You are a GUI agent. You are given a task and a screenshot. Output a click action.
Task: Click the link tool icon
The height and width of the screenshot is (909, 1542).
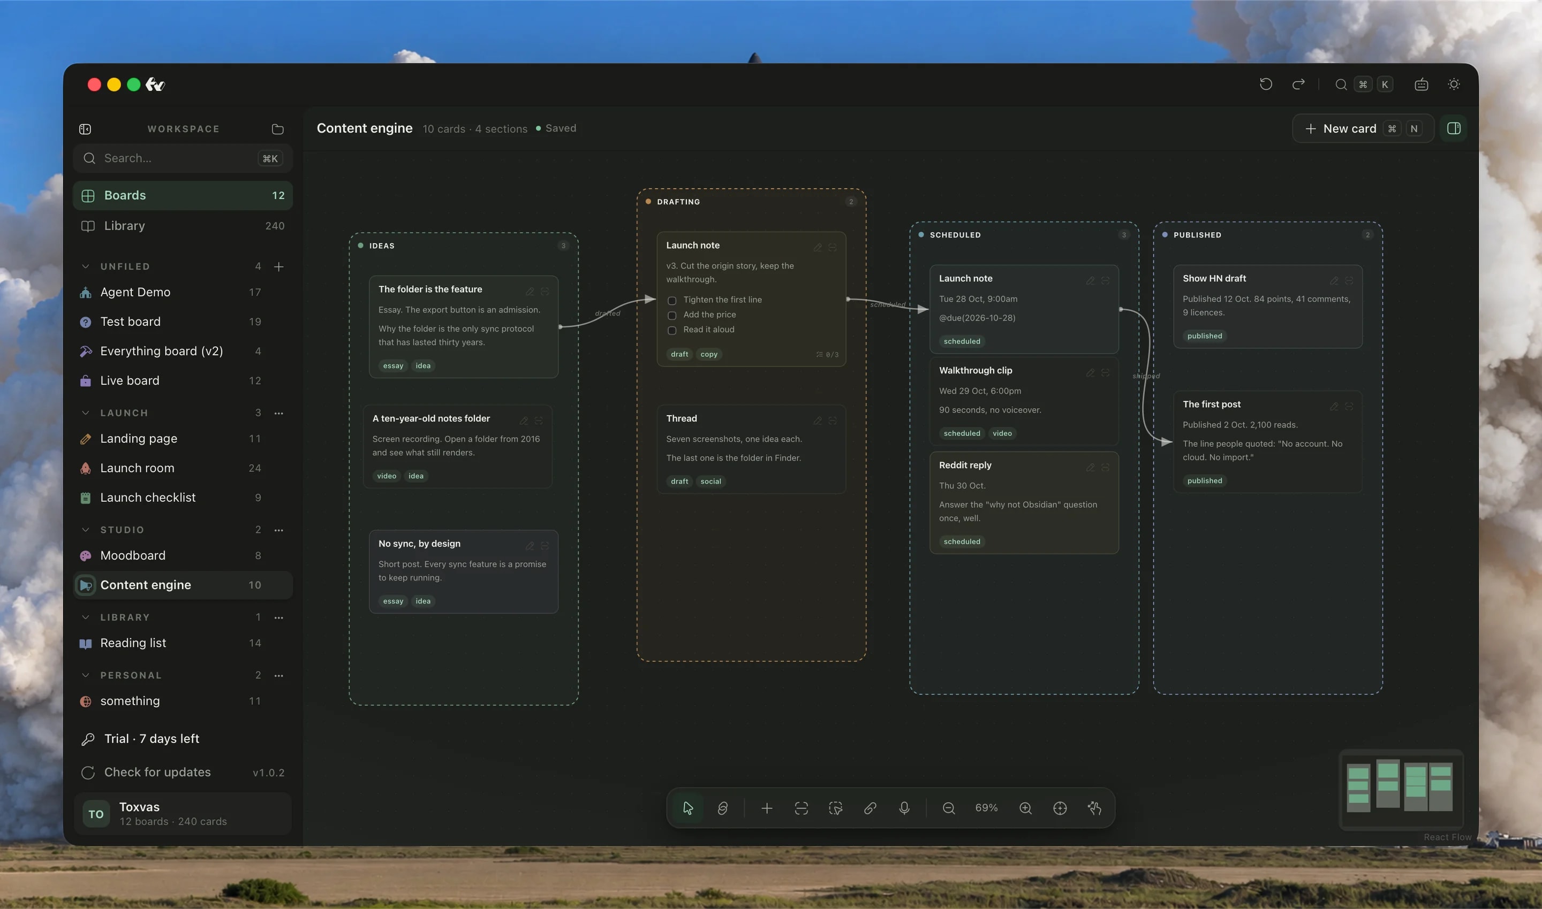tap(870, 808)
